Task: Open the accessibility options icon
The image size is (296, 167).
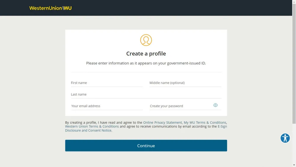Action: point(285,138)
